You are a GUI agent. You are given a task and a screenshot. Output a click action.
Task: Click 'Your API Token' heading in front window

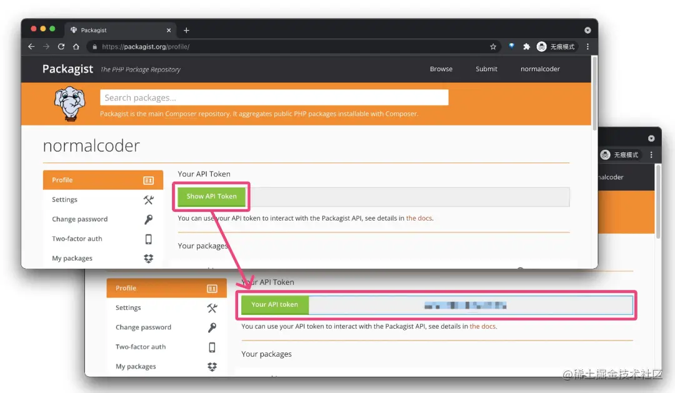(204, 174)
